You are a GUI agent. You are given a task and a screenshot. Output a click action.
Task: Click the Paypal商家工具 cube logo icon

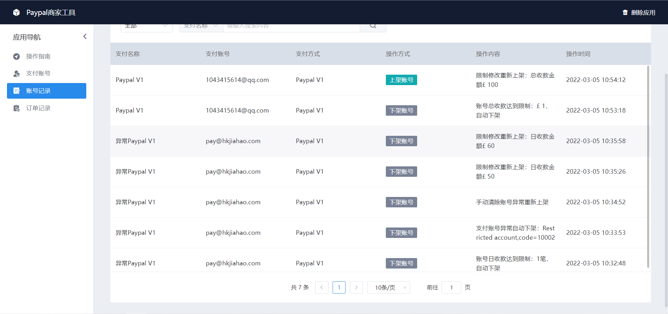[16, 13]
